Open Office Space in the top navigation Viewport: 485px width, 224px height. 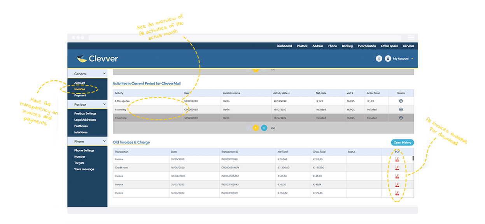[x=389, y=46]
